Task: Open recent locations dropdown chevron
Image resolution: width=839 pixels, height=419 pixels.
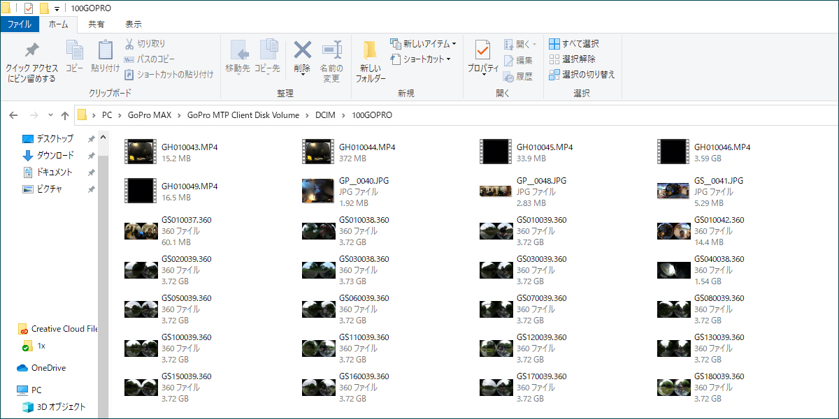Action: [50, 115]
